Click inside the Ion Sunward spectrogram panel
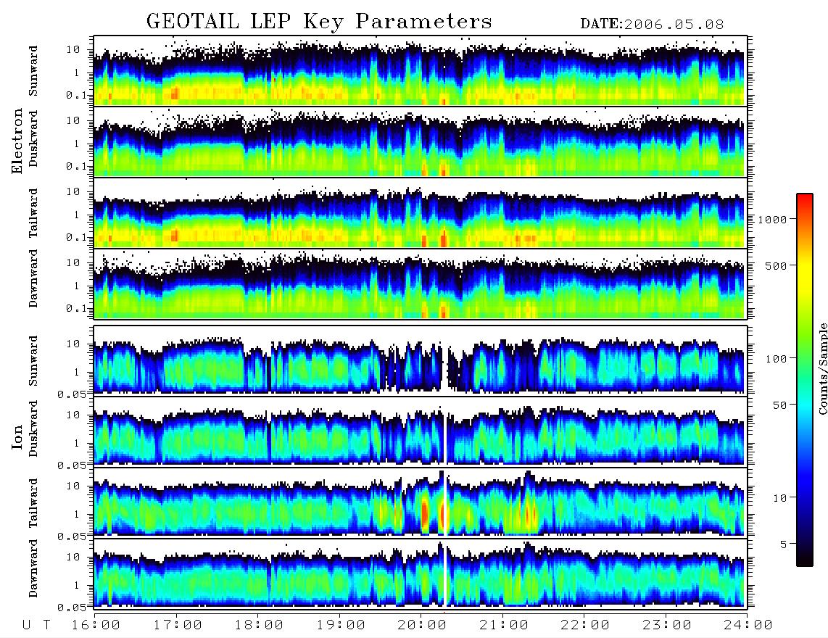Image resolution: width=828 pixels, height=638 pixels. [x=421, y=360]
